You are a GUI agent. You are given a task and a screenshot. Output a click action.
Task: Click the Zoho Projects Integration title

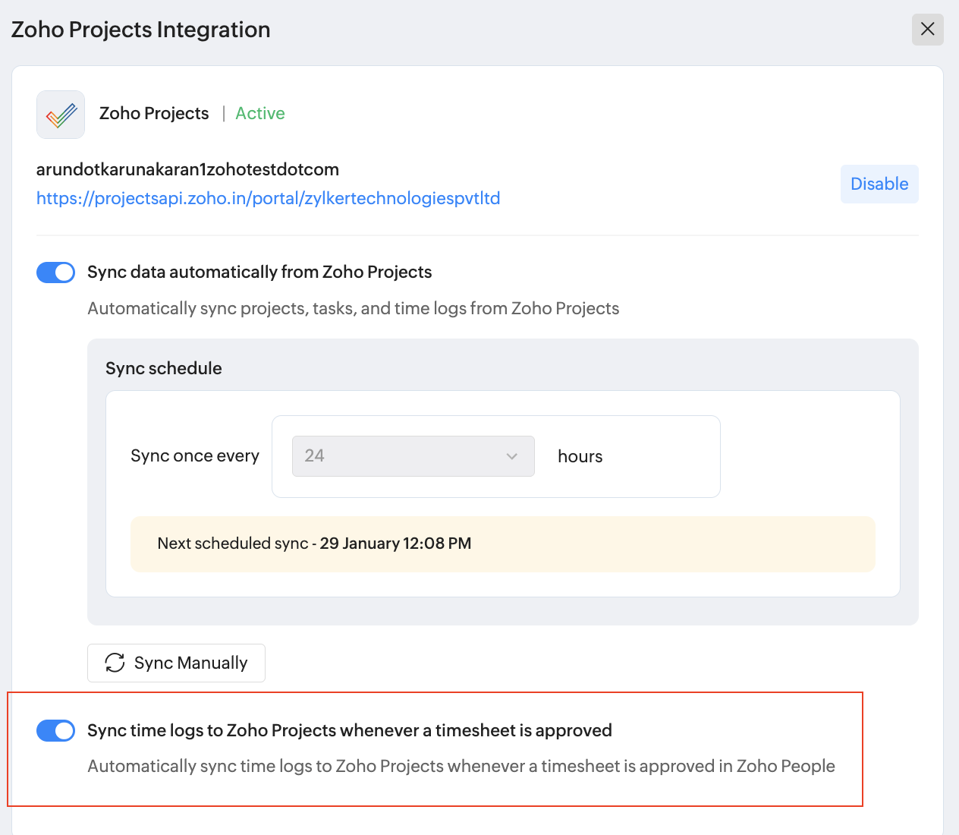click(x=141, y=30)
